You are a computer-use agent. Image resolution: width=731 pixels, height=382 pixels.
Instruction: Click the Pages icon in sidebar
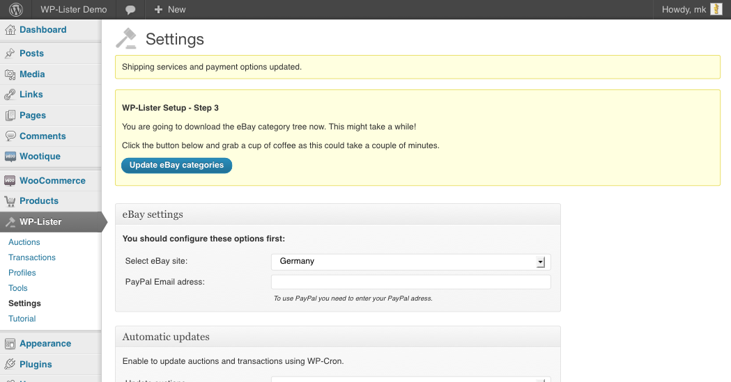(x=10, y=116)
